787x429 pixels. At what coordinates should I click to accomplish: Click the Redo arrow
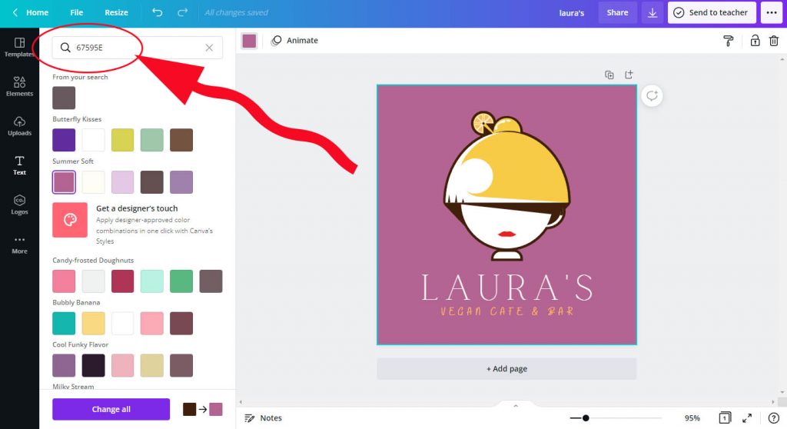coord(182,12)
